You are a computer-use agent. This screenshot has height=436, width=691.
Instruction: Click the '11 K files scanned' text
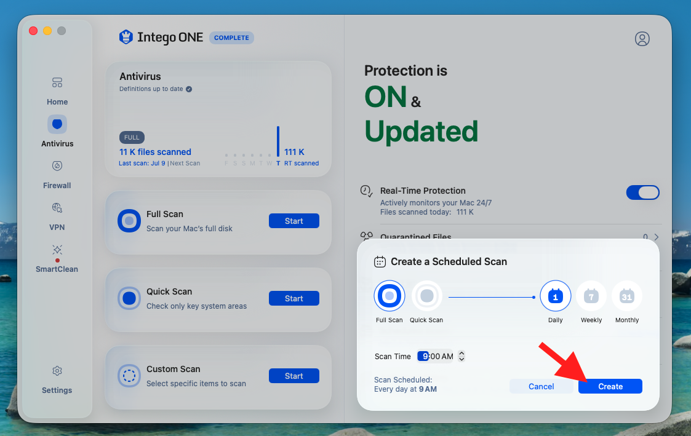155,152
